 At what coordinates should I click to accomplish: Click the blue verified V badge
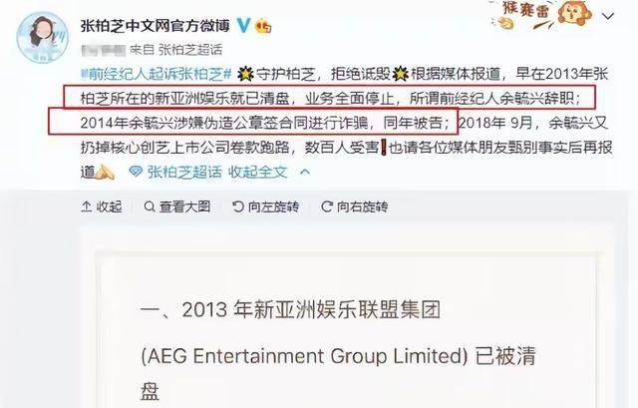[x=243, y=26]
